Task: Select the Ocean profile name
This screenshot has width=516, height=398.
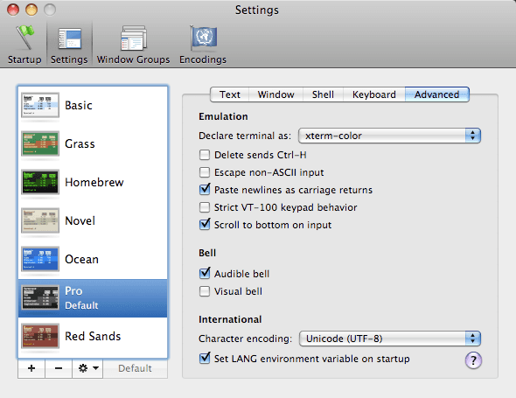Action: pos(82,259)
